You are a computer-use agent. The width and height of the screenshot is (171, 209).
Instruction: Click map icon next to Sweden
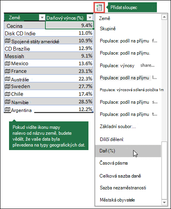tap(7, 86)
